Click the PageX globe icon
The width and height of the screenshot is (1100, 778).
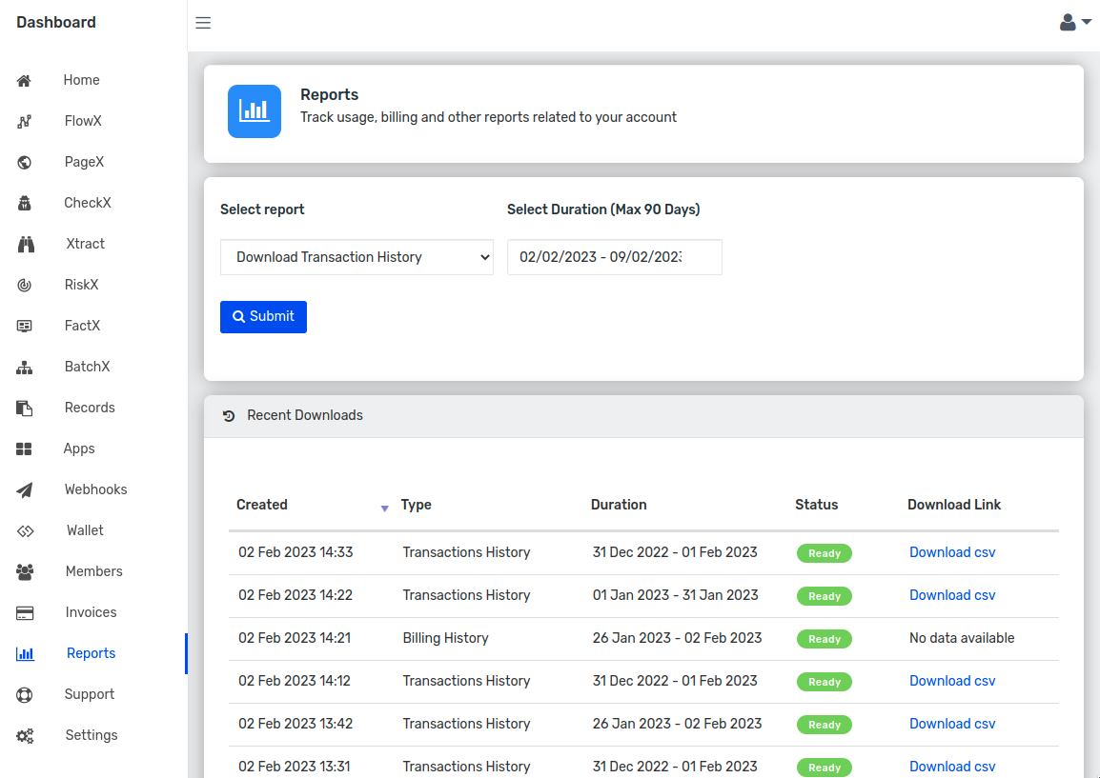(x=24, y=163)
